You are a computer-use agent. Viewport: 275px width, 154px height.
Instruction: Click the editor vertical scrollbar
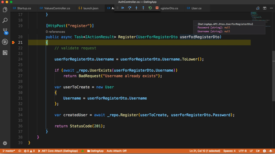click(x=273, y=76)
